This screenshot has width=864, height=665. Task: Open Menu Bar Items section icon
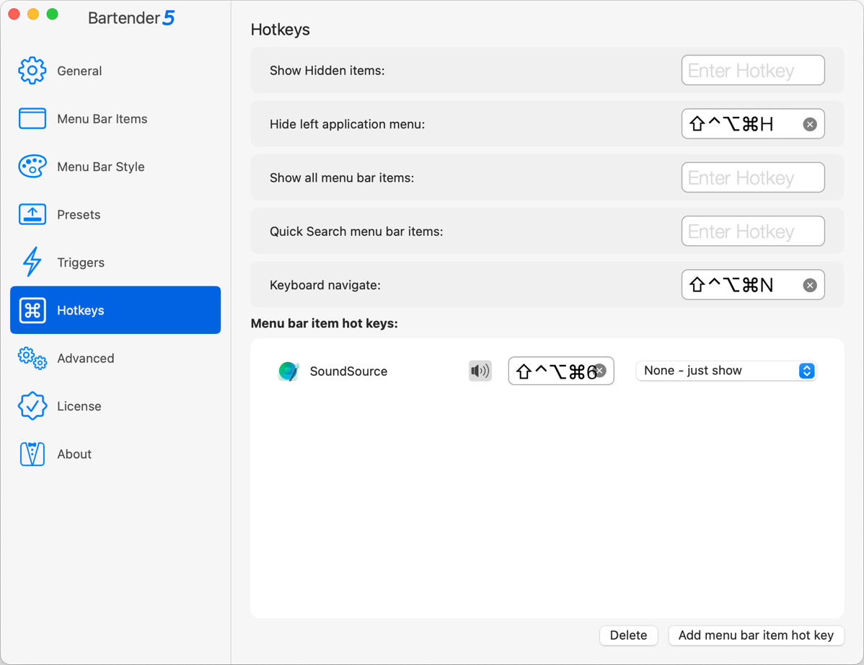tap(32, 118)
